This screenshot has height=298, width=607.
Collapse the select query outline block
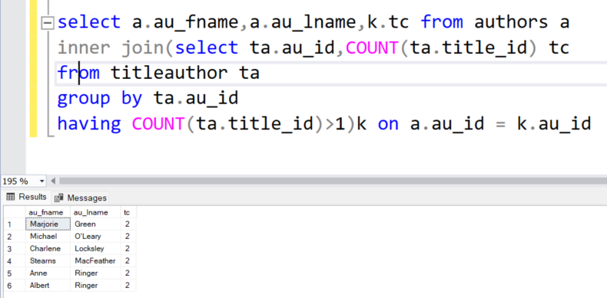pyautogui.click(x=47, y=24)
